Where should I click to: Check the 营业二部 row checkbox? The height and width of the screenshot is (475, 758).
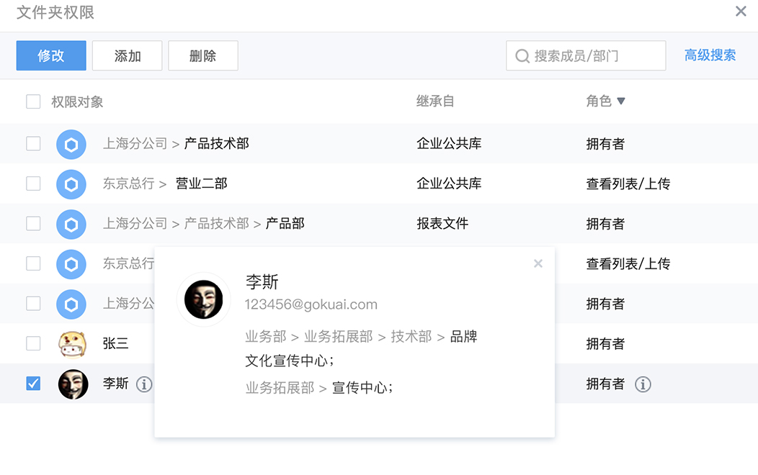[33, 184]
